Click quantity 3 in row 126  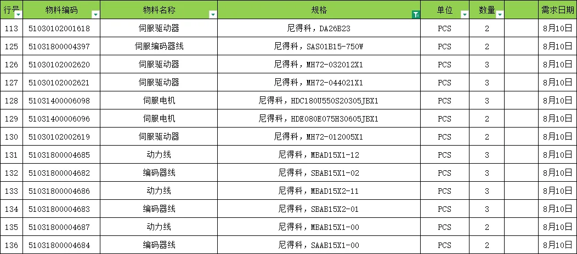pos(487,64)
